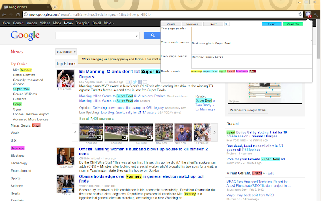Click the browser forward arrow
Screen dimensions: 322x201
click(x=11, y=15)
